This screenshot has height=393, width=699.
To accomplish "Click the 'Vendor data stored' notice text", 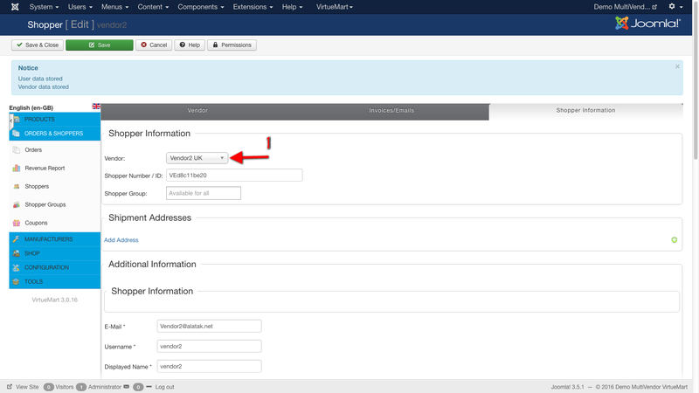I will coord(43,86).
